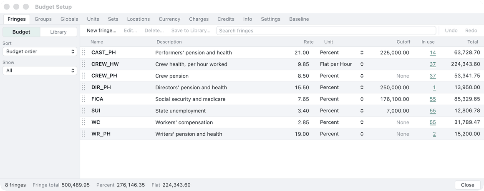Grab the drag handle for FICA row
Viewport: 484px width, 191px height.
pos(83,99)
